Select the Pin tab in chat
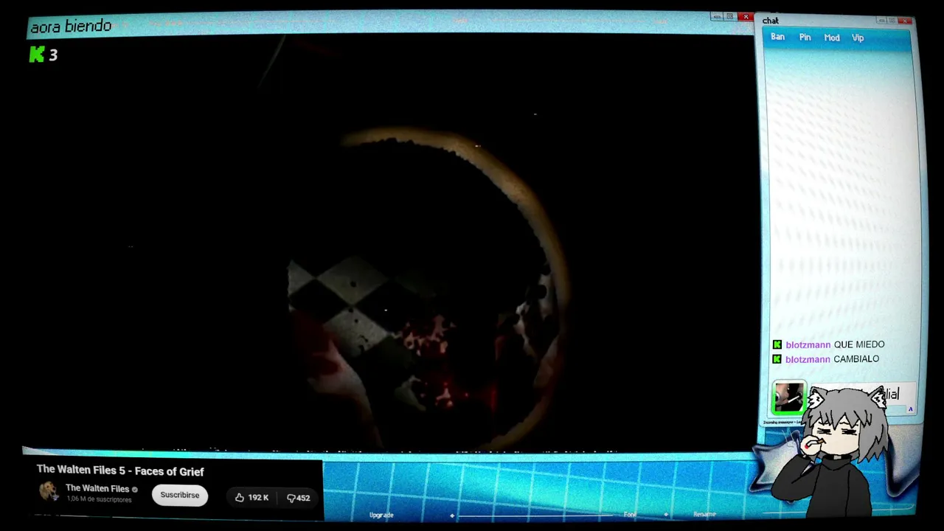 click(805, 38)
